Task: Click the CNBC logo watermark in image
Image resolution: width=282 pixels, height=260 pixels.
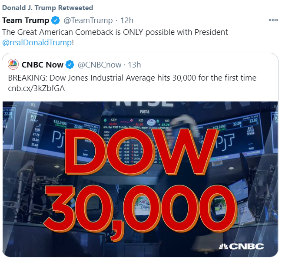Action: (241, 246)
